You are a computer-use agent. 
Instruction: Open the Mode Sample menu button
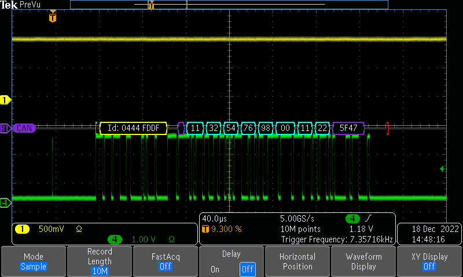(x=34, y=261)
